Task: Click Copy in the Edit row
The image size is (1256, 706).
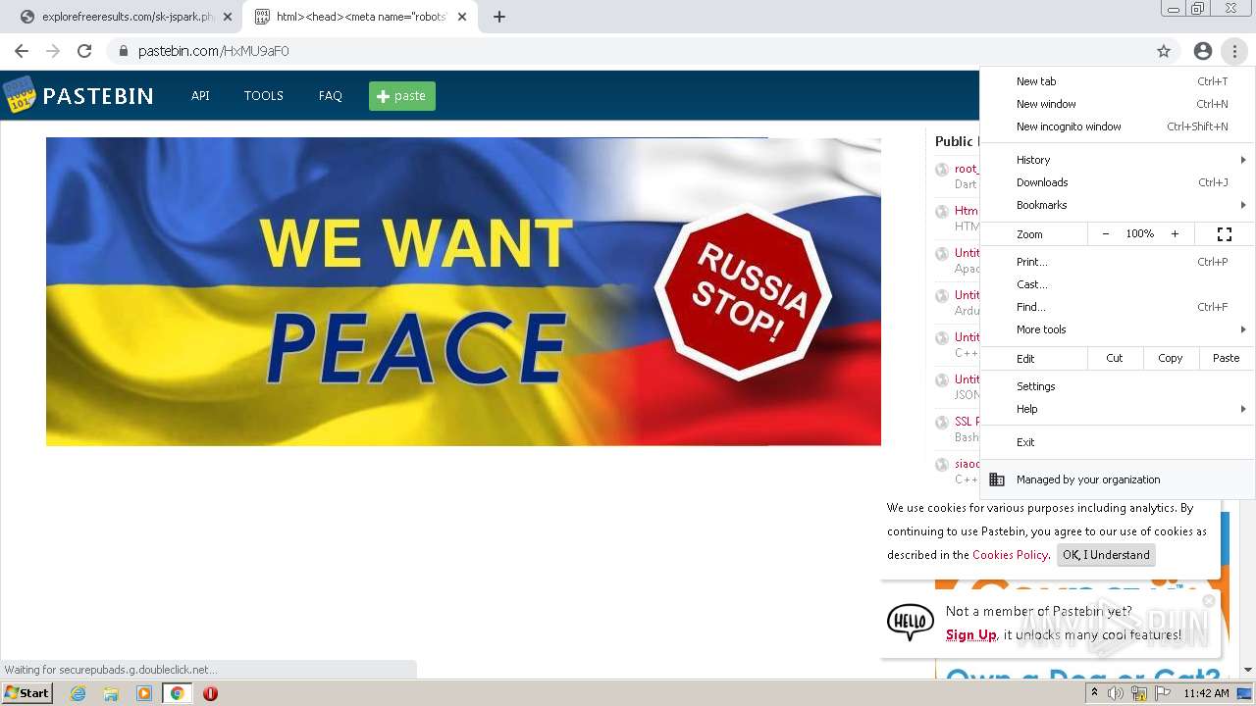Action: 1171,358
